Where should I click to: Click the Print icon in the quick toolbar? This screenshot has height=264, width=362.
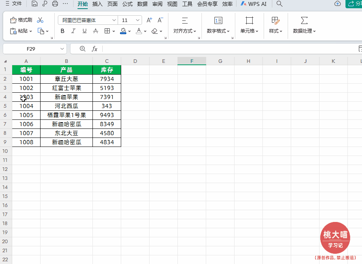click(x=55, y=4)
